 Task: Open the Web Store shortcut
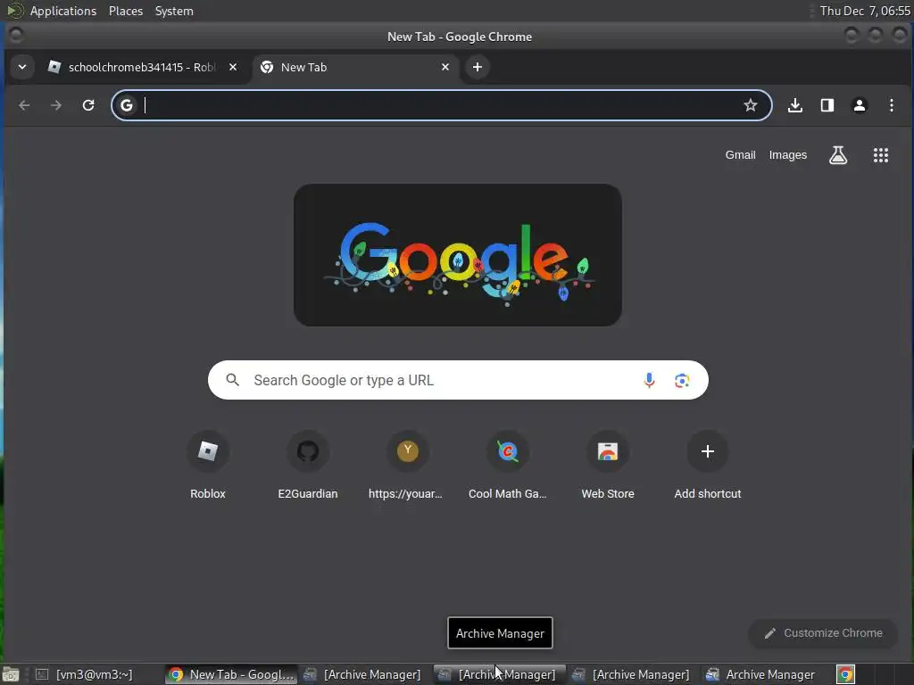pos(608,466)
